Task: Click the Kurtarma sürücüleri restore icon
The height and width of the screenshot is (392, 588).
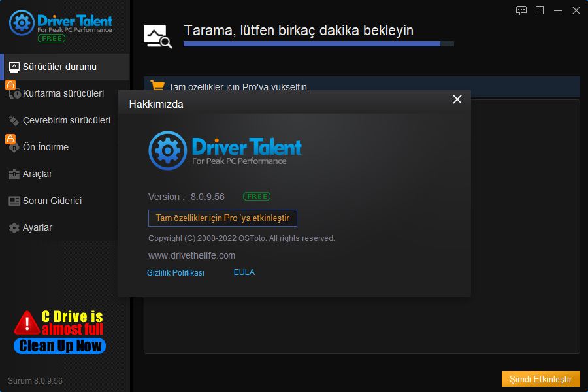Action: tap(14, 94)
